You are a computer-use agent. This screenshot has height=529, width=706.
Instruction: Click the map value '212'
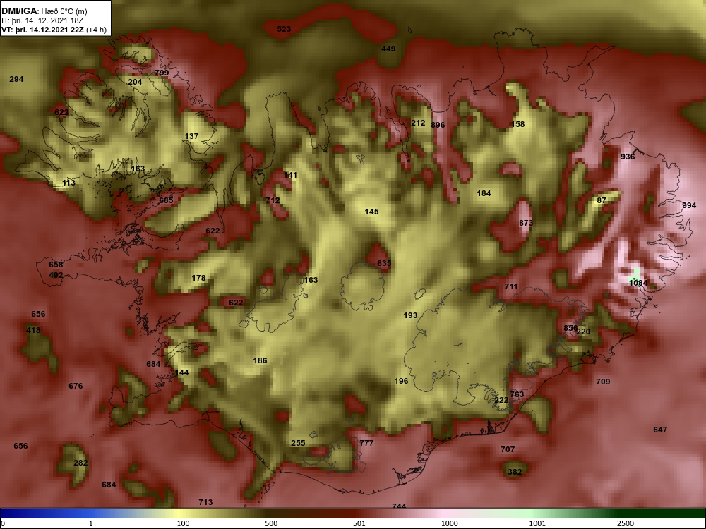(418, 123)
